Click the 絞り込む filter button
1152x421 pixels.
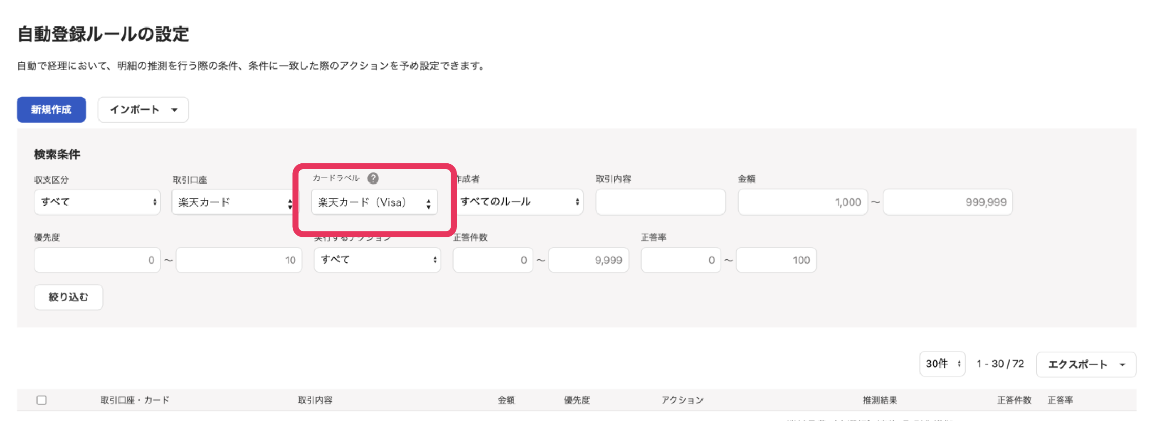click(69, 297)
